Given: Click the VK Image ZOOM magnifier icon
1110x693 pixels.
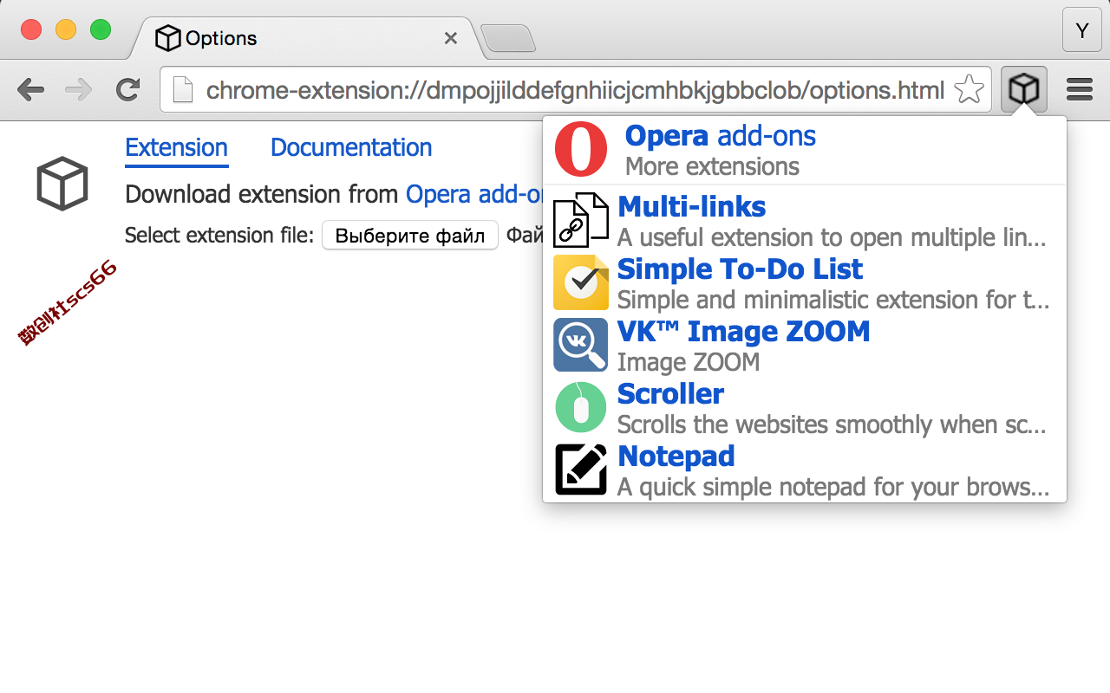Looking at the screenshot, I should tap(581, 345).
